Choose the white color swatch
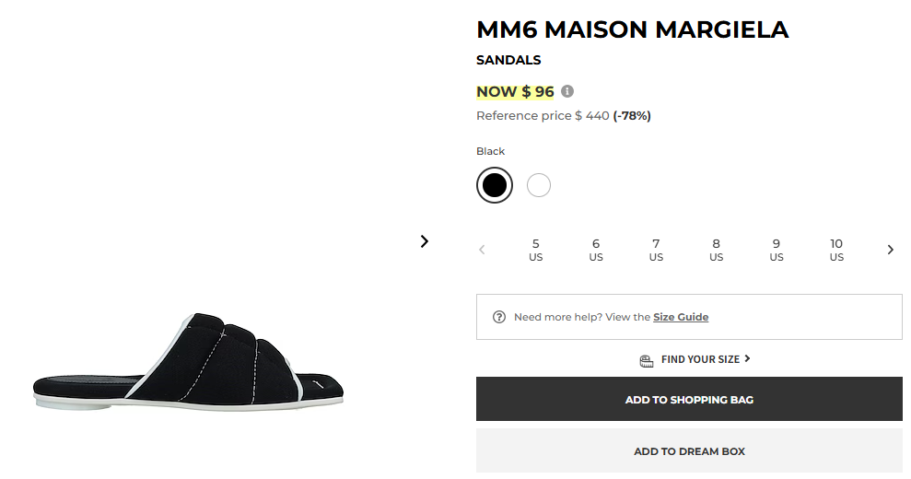The image size is (911, 479). click(x=539, y=185)
